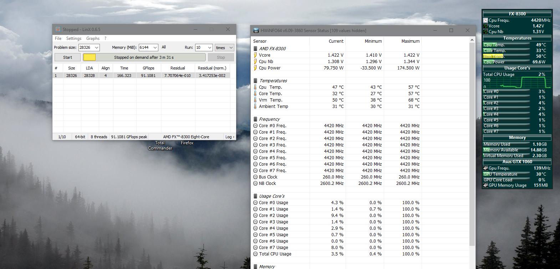This screenshot has width=560, height=269.
Task: Click the GPU Memory Usage icon in gadget
Action: [485, 185]
